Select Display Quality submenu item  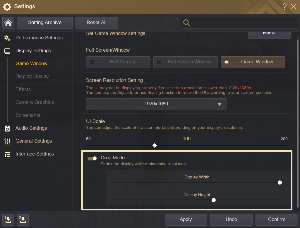coord(32,76)
